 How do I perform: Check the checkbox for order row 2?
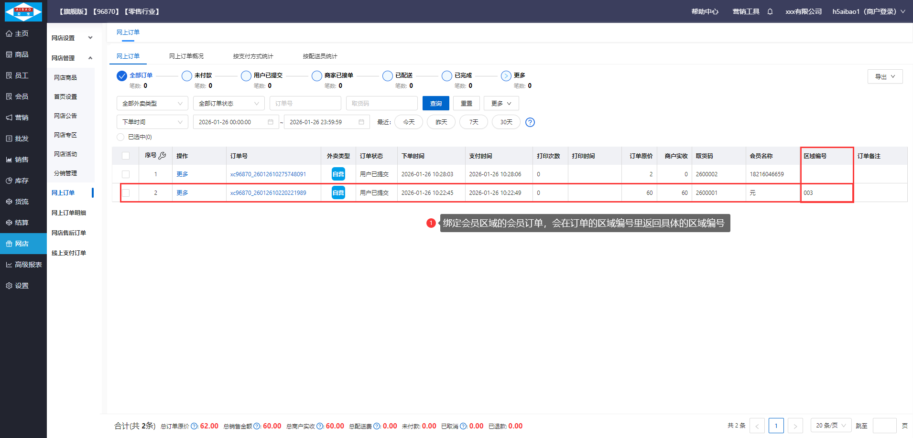click(126, 193)
